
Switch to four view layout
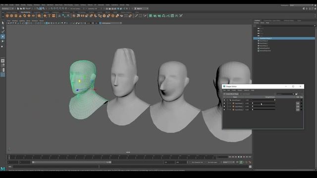[3, 65]
